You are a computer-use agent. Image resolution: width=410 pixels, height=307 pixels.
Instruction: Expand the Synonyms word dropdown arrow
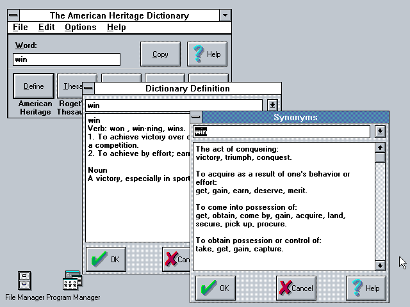point(380,131)
